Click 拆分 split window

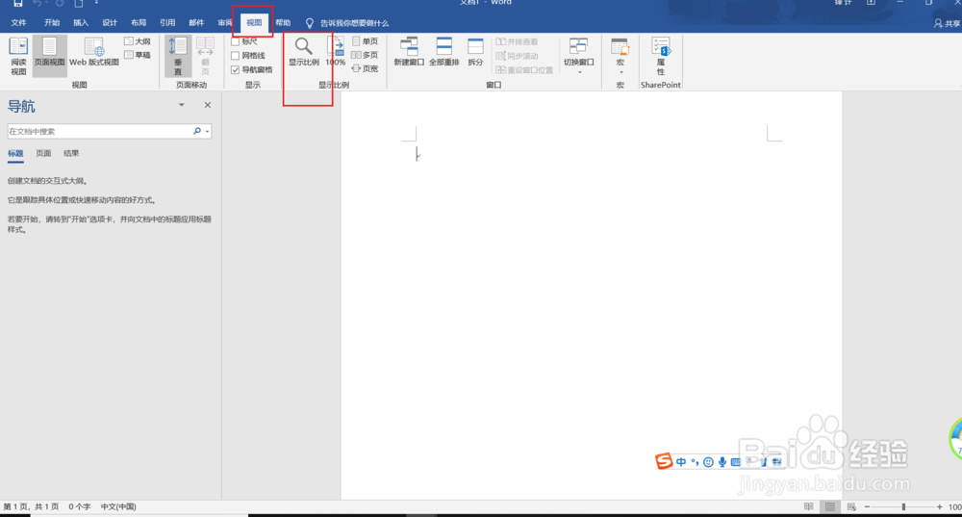475,52
